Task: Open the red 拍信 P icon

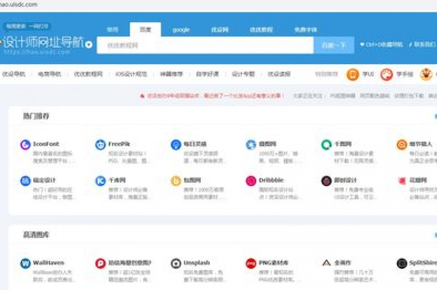Action: pos(100,263)
